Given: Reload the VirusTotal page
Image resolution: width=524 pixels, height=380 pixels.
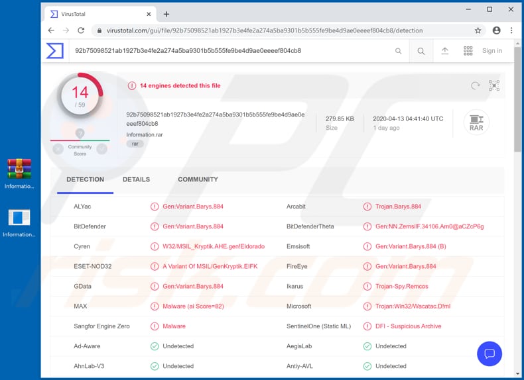Looking at the screenshot, I should (81, 30).
